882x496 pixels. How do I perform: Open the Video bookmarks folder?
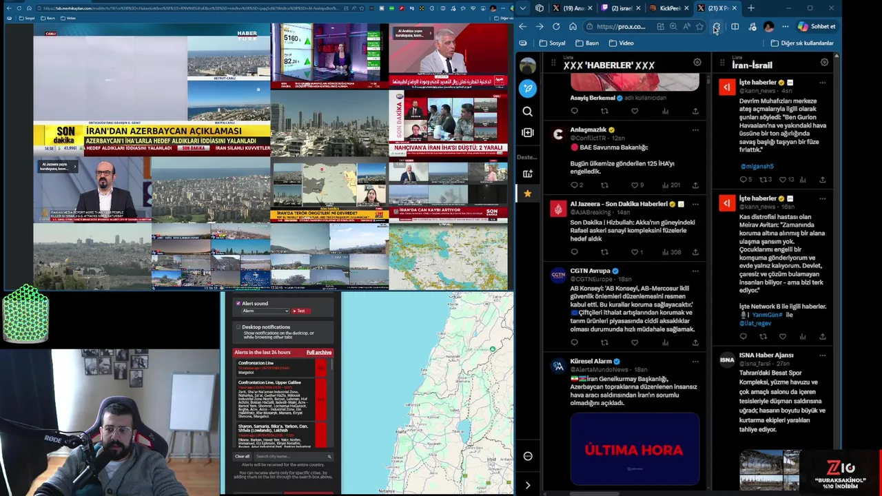tap(621, 43)
